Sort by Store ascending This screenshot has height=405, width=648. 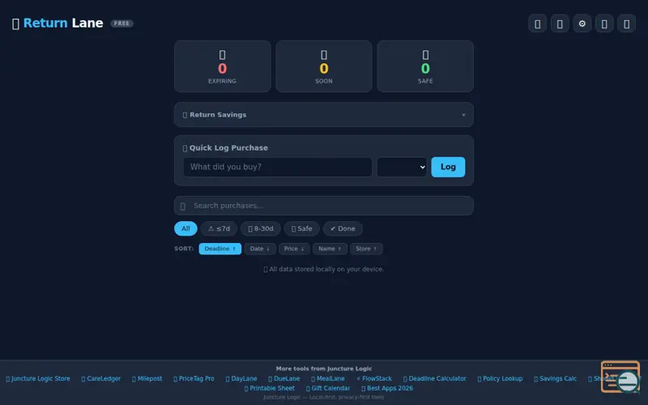[x=366, y=249]
